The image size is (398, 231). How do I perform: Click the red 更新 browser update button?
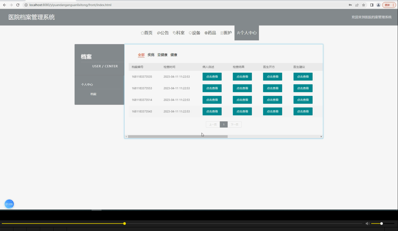pos(389,5)
